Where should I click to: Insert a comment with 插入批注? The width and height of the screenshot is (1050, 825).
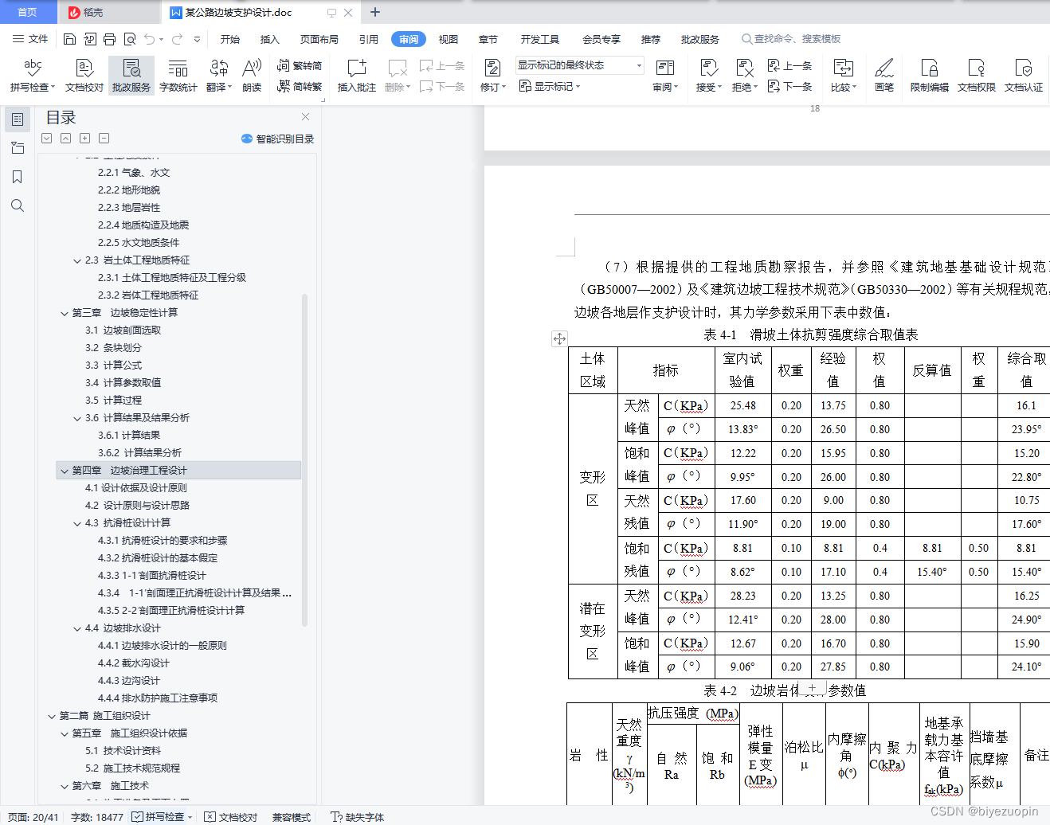357,76
